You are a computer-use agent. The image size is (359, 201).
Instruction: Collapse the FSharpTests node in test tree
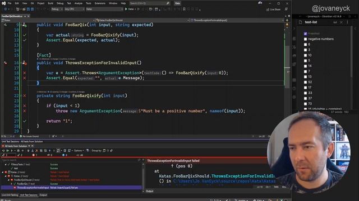(6, 164)
